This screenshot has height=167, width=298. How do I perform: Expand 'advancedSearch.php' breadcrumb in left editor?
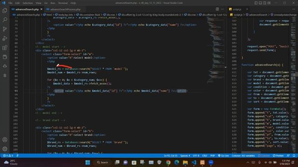tap(28, 14)
